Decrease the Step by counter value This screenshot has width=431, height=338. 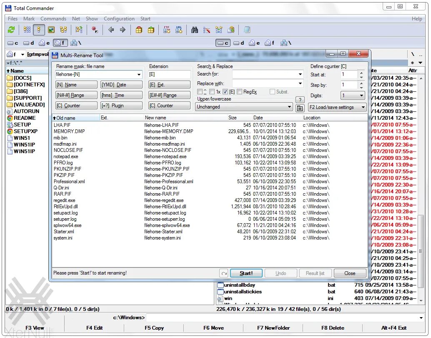coord(361,87)
